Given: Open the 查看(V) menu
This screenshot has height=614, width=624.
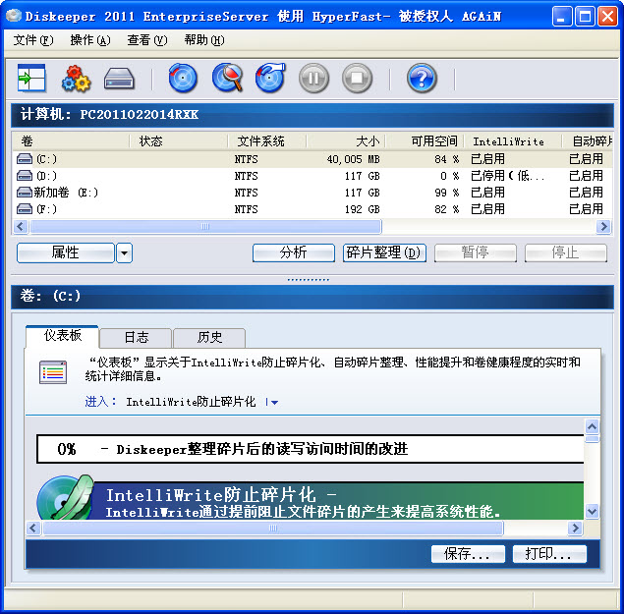Looking at the screenshot, I should (x=147, y=40).
